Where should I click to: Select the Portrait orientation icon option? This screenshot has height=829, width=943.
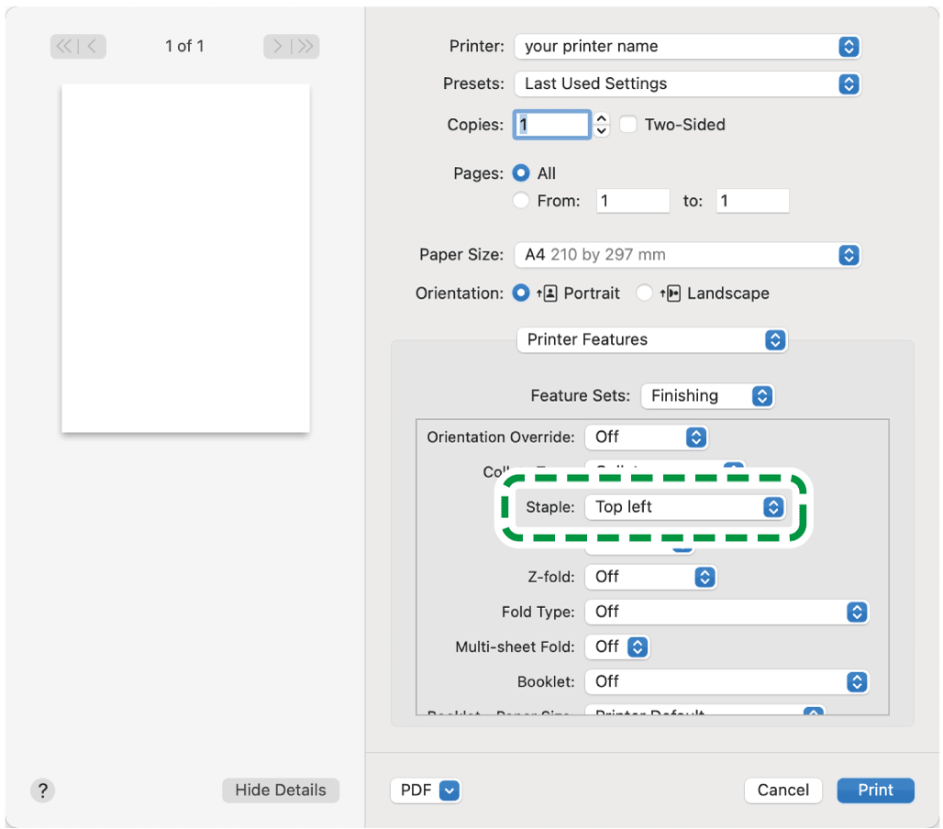[x=550, y=293]
